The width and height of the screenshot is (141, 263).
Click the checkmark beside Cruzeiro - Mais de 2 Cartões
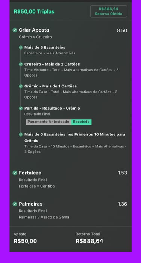coord(21,64)
